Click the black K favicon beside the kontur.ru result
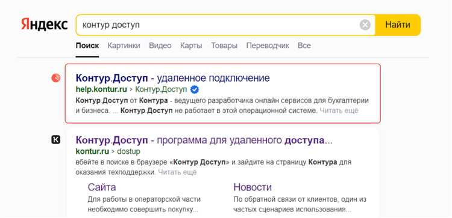 [56, 140]
